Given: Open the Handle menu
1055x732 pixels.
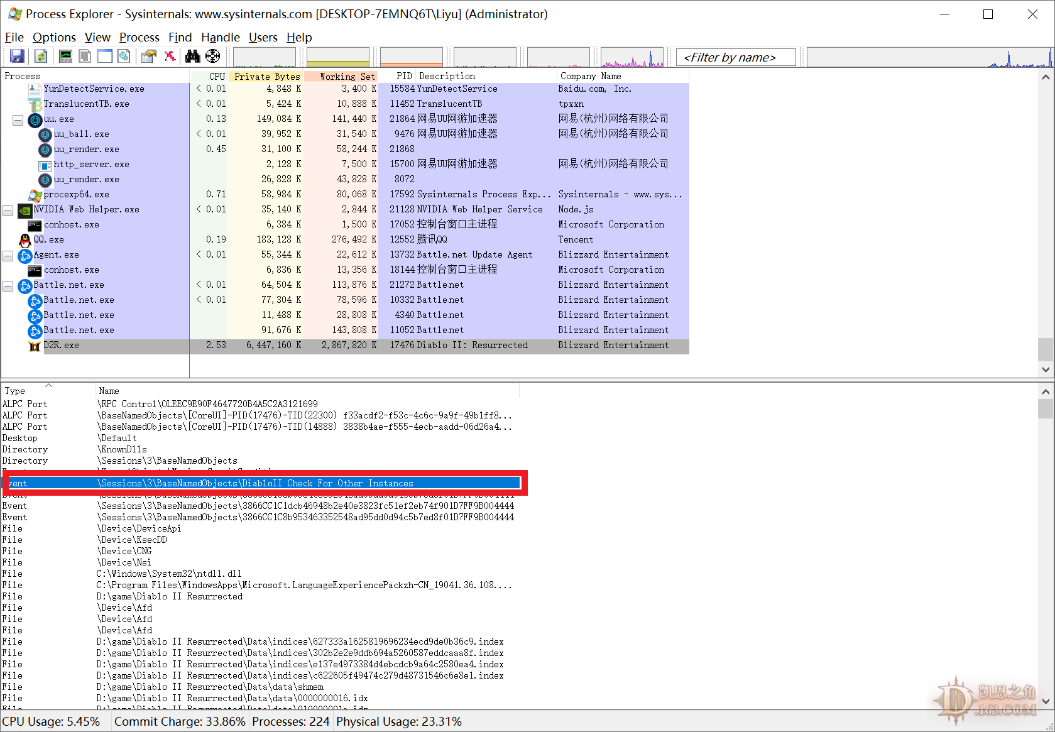Looking at the screenshot, I should [x=220, y=37].
